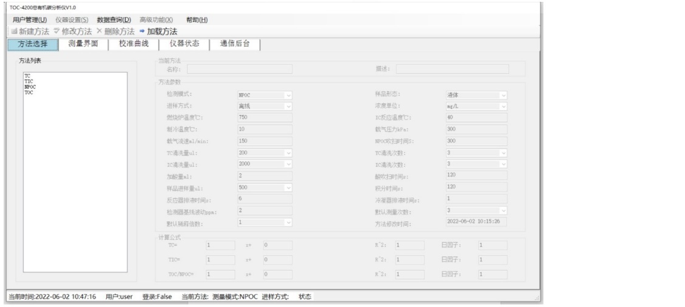Click the TIC= slope coefficient field
Screen dimensions: 685x307
click(220, 260)
